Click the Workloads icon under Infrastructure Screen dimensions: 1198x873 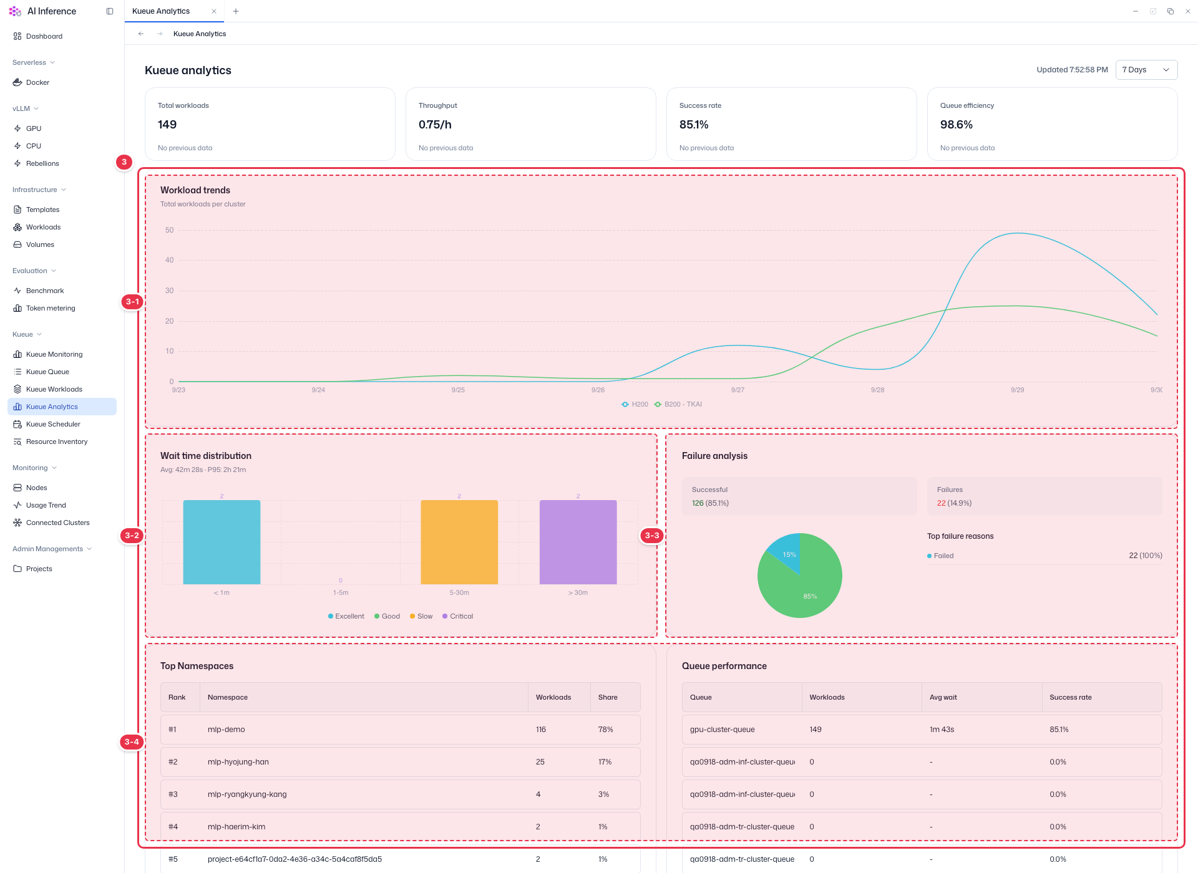pyautogui.click(x=17, y=227)
